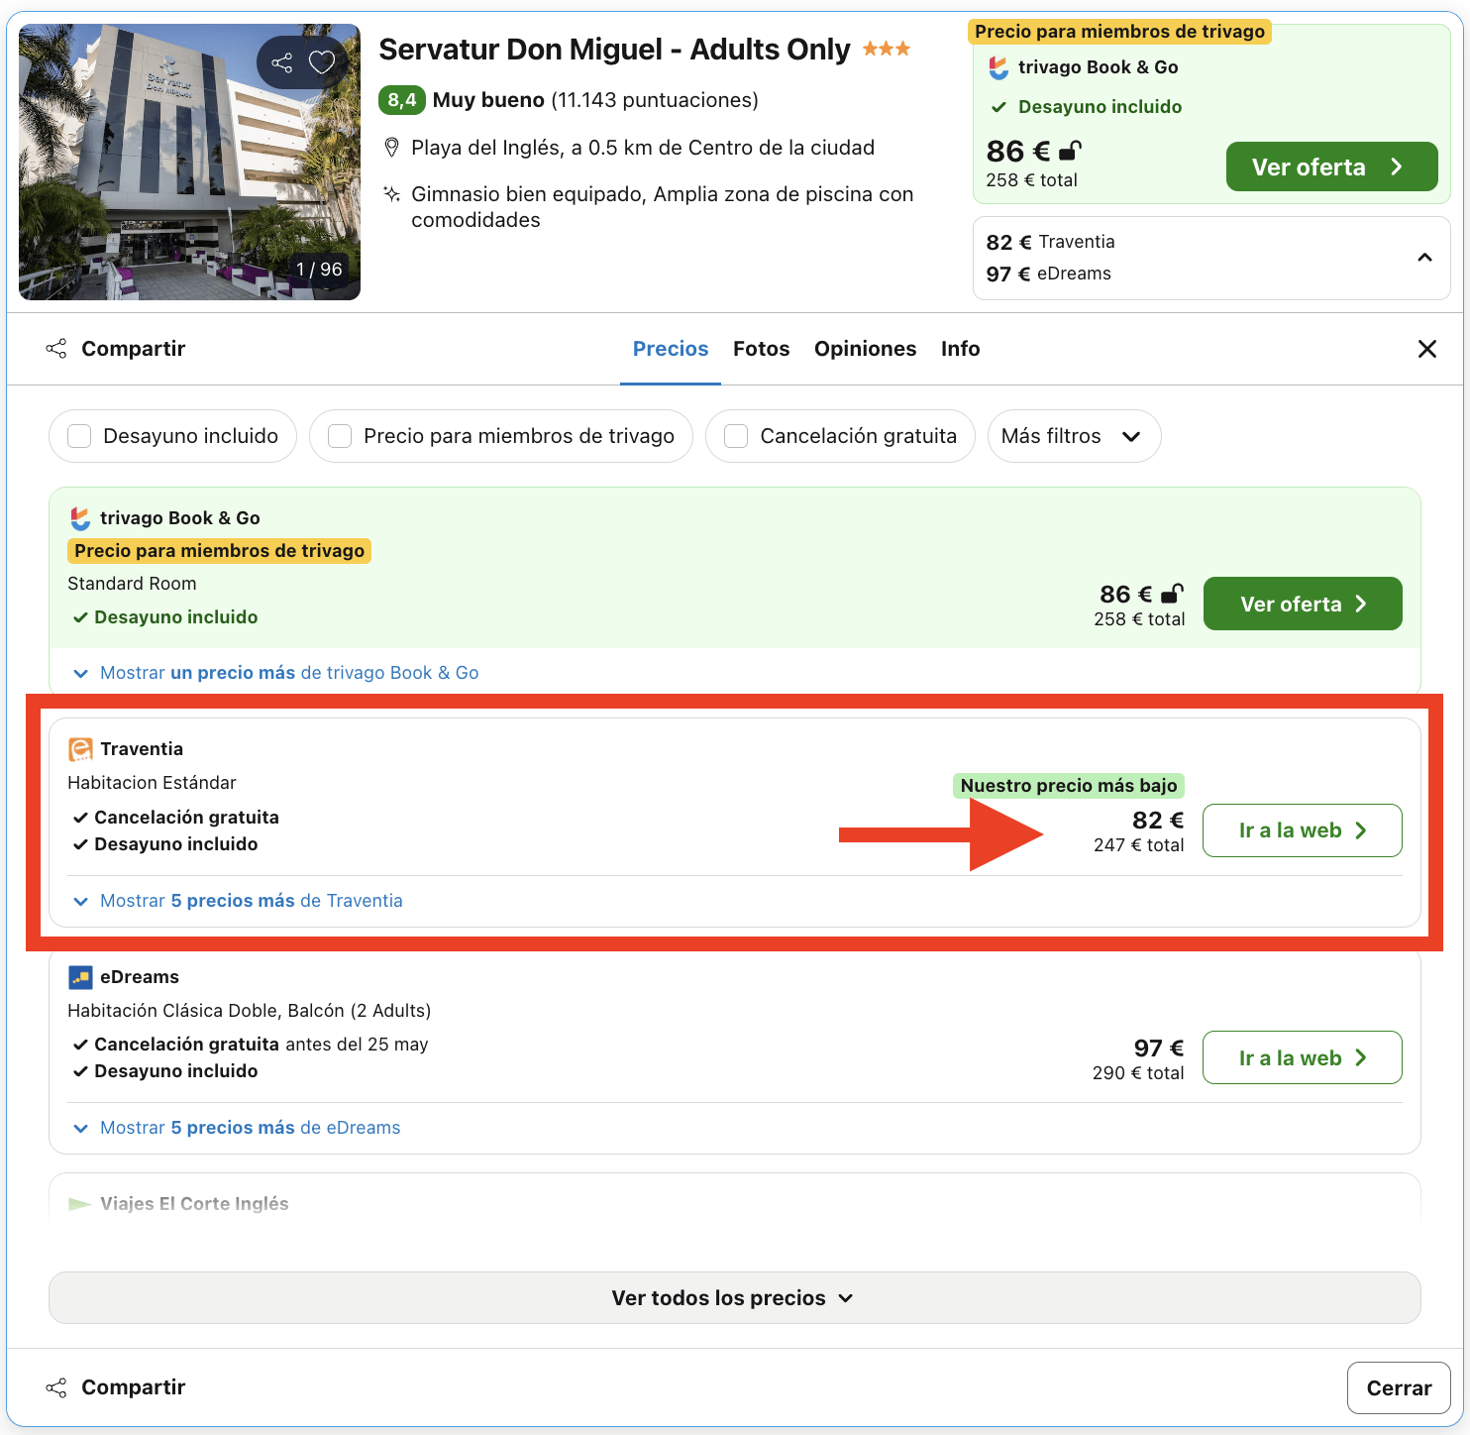This screenshot has width=1470, height=1435.
Task: Collapse the Traventia and eDreams price summary
Action: pyautogui.click(x=1424, y=258)
